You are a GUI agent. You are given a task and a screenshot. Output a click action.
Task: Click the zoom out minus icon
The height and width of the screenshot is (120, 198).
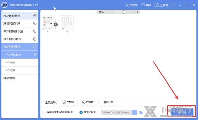click(110, 12)
